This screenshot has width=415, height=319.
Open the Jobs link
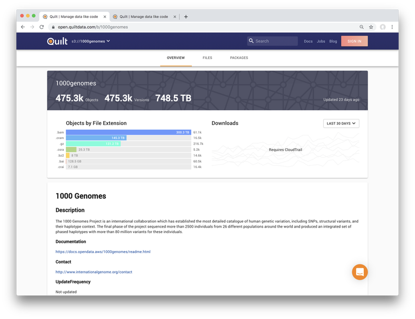(x=321, y=41)
